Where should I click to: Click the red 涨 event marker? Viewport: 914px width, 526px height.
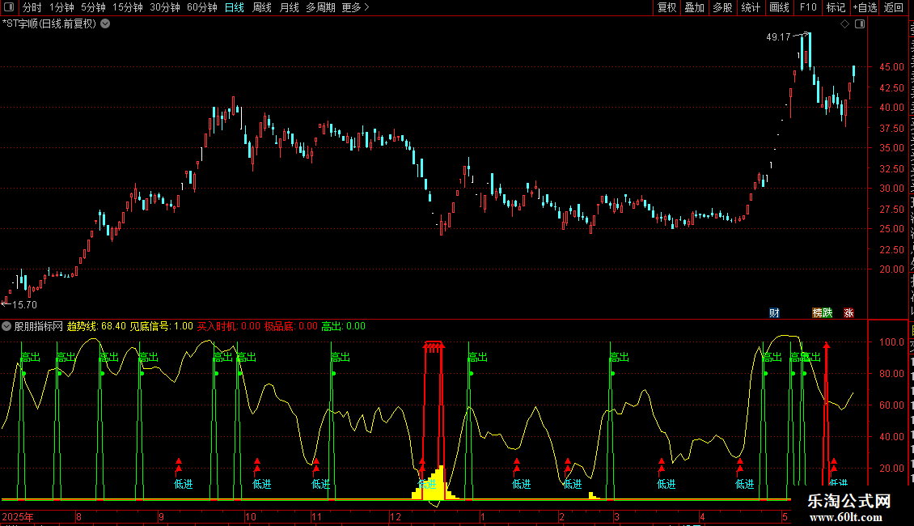click(848, 313)
